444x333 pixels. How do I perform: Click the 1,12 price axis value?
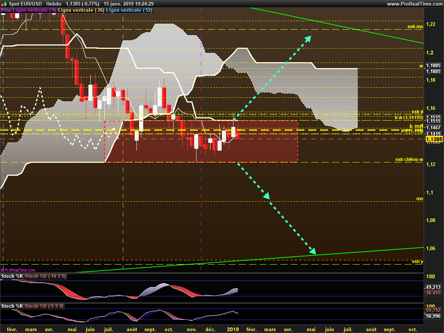(430, 164)
